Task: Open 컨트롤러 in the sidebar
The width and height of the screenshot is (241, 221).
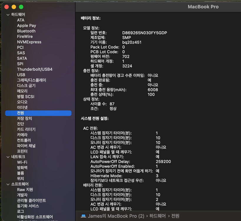Action: [24, 140]
